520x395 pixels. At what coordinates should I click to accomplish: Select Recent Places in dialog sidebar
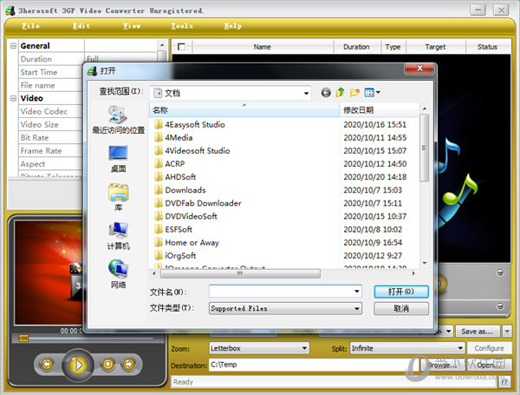click(x=118, y=120)
